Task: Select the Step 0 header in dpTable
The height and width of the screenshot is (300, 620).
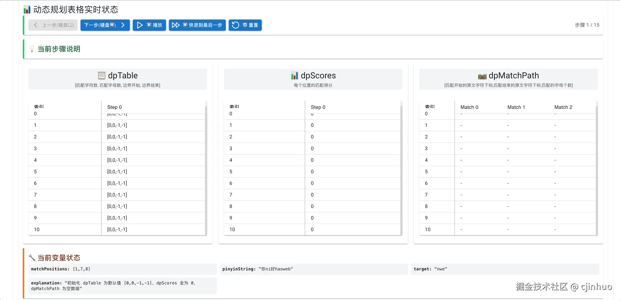Action: [x=115, y=107]
